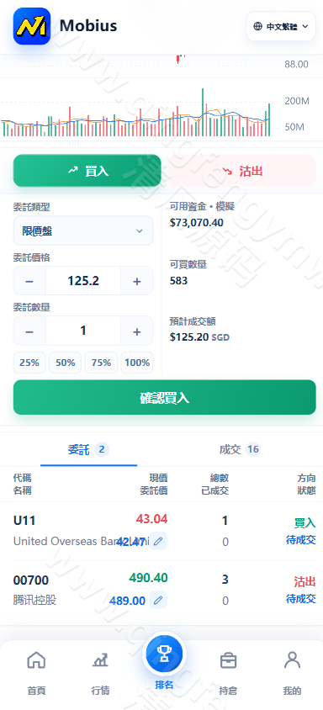Edit the U11 order price pencil icon
The height and width of the screenshot is (710, 323).
coord(158,541)
